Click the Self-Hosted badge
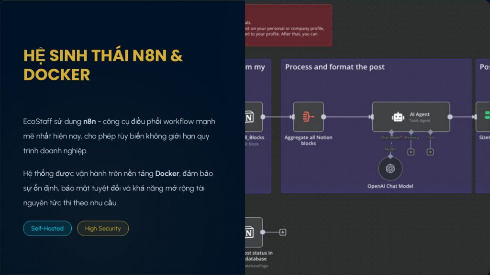Screen dimensions: 490x275 click(47, 228)
